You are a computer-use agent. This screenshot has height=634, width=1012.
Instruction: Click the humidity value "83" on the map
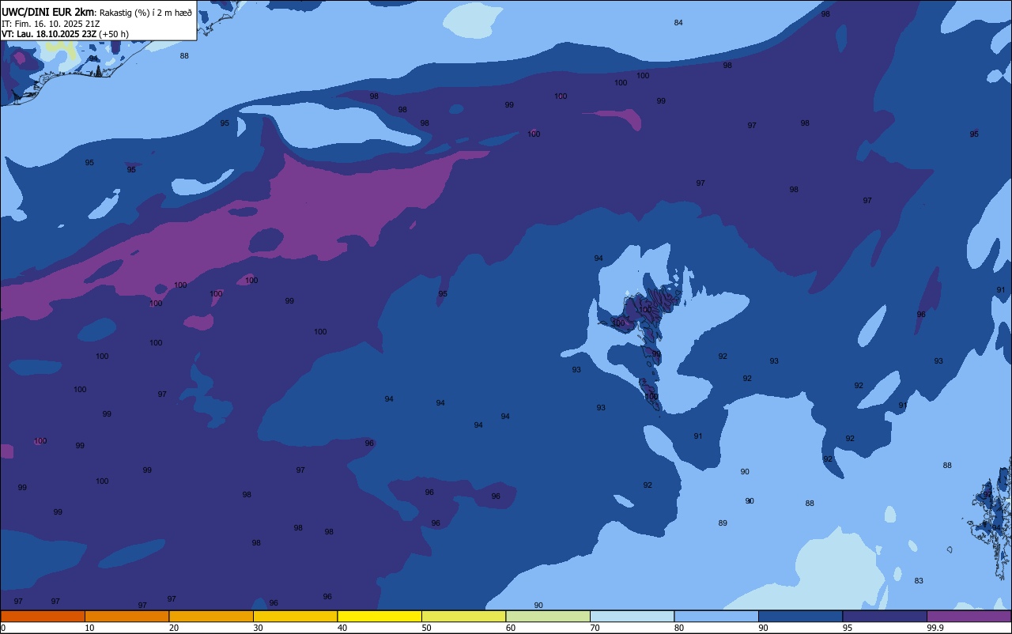pos(919,581)
